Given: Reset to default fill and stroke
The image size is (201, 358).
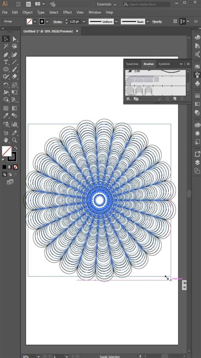Looking at the screenshot, I should click(x=4, y=160).
